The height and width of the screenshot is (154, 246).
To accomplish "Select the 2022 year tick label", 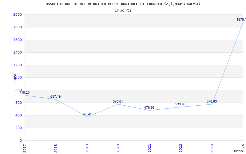I will pos(181,148).
